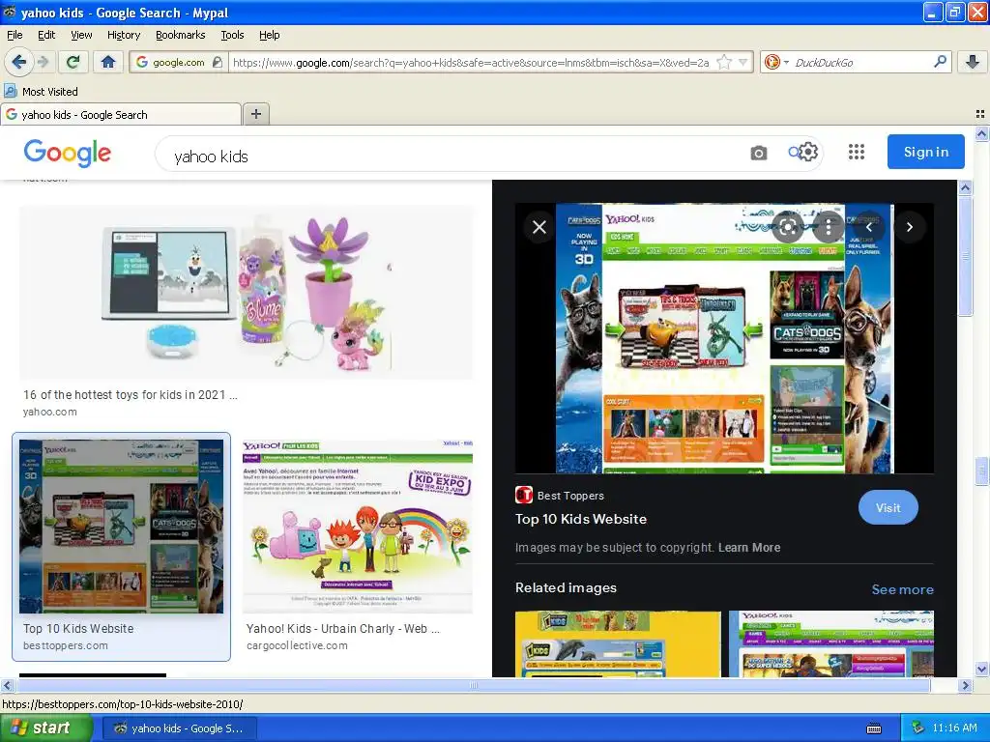Open the 'Top 10 Kids Website' title link

pyautogui.click(x=581, y=519)
